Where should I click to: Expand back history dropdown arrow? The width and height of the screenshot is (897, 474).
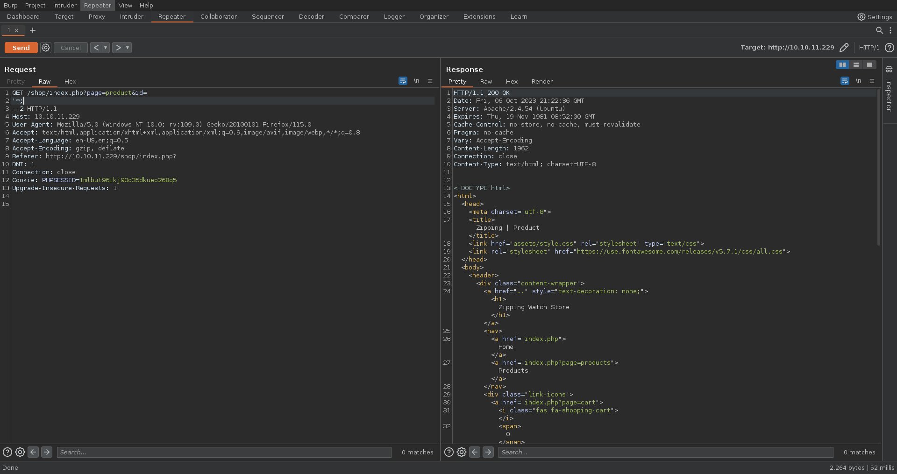(106, 48)
